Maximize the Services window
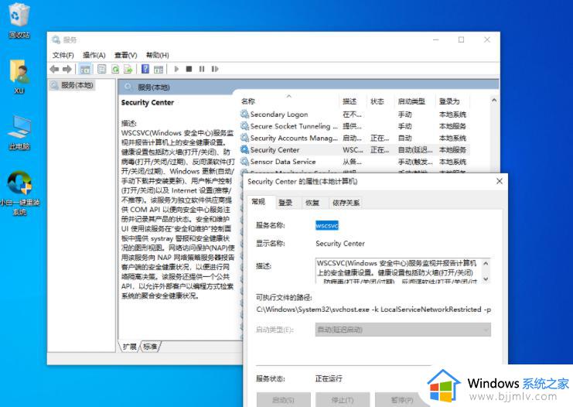This screenshot has height=407, width=573. pyautogui.click(x=461, y=39)
